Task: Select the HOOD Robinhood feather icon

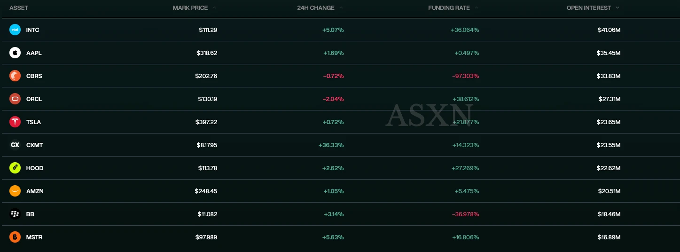Action: 15,168
